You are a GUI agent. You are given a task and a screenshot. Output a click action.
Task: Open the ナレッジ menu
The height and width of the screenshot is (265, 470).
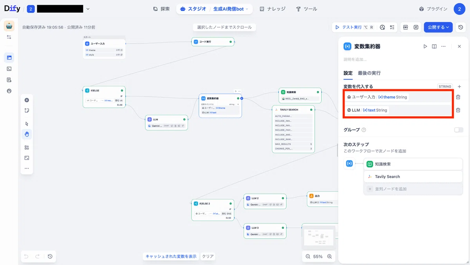pos(273,9)
